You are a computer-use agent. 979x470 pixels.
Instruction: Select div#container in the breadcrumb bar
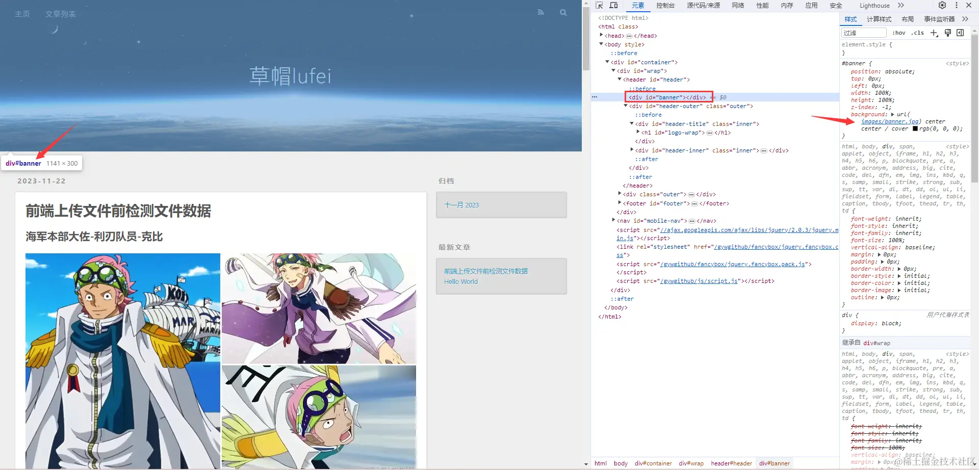pyautogui.click(x=653, y=463)
